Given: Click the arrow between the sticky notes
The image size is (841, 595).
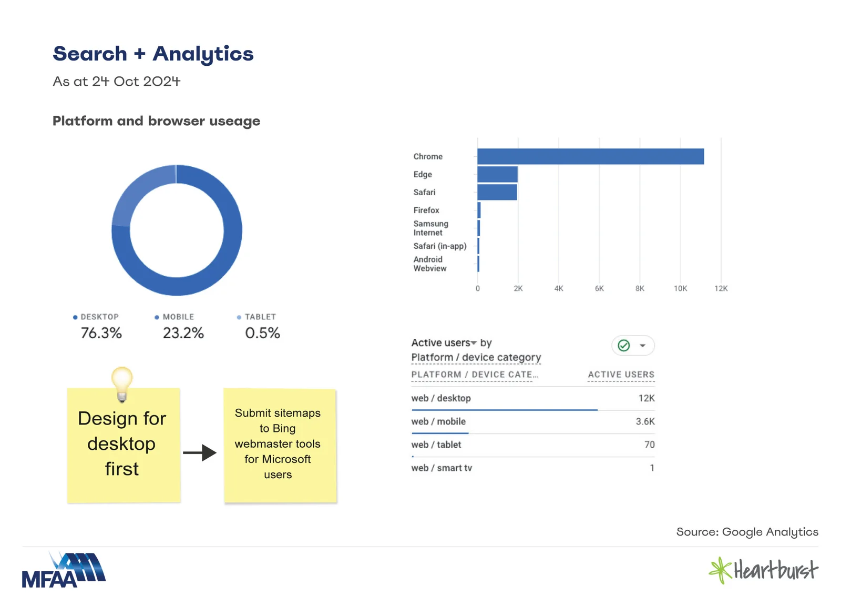Looking at the screenshot, I should (200, 452).
